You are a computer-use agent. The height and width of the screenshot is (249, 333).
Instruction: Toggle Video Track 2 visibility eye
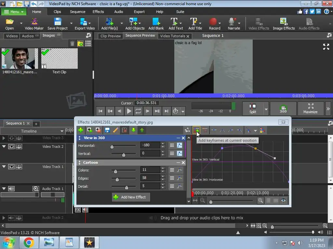(11, 147)
